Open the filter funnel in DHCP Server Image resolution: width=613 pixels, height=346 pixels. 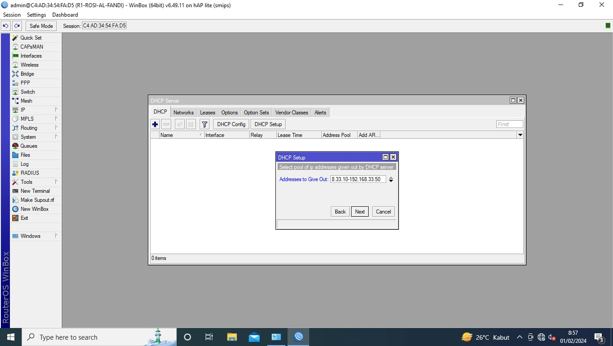tap(204, 124)
